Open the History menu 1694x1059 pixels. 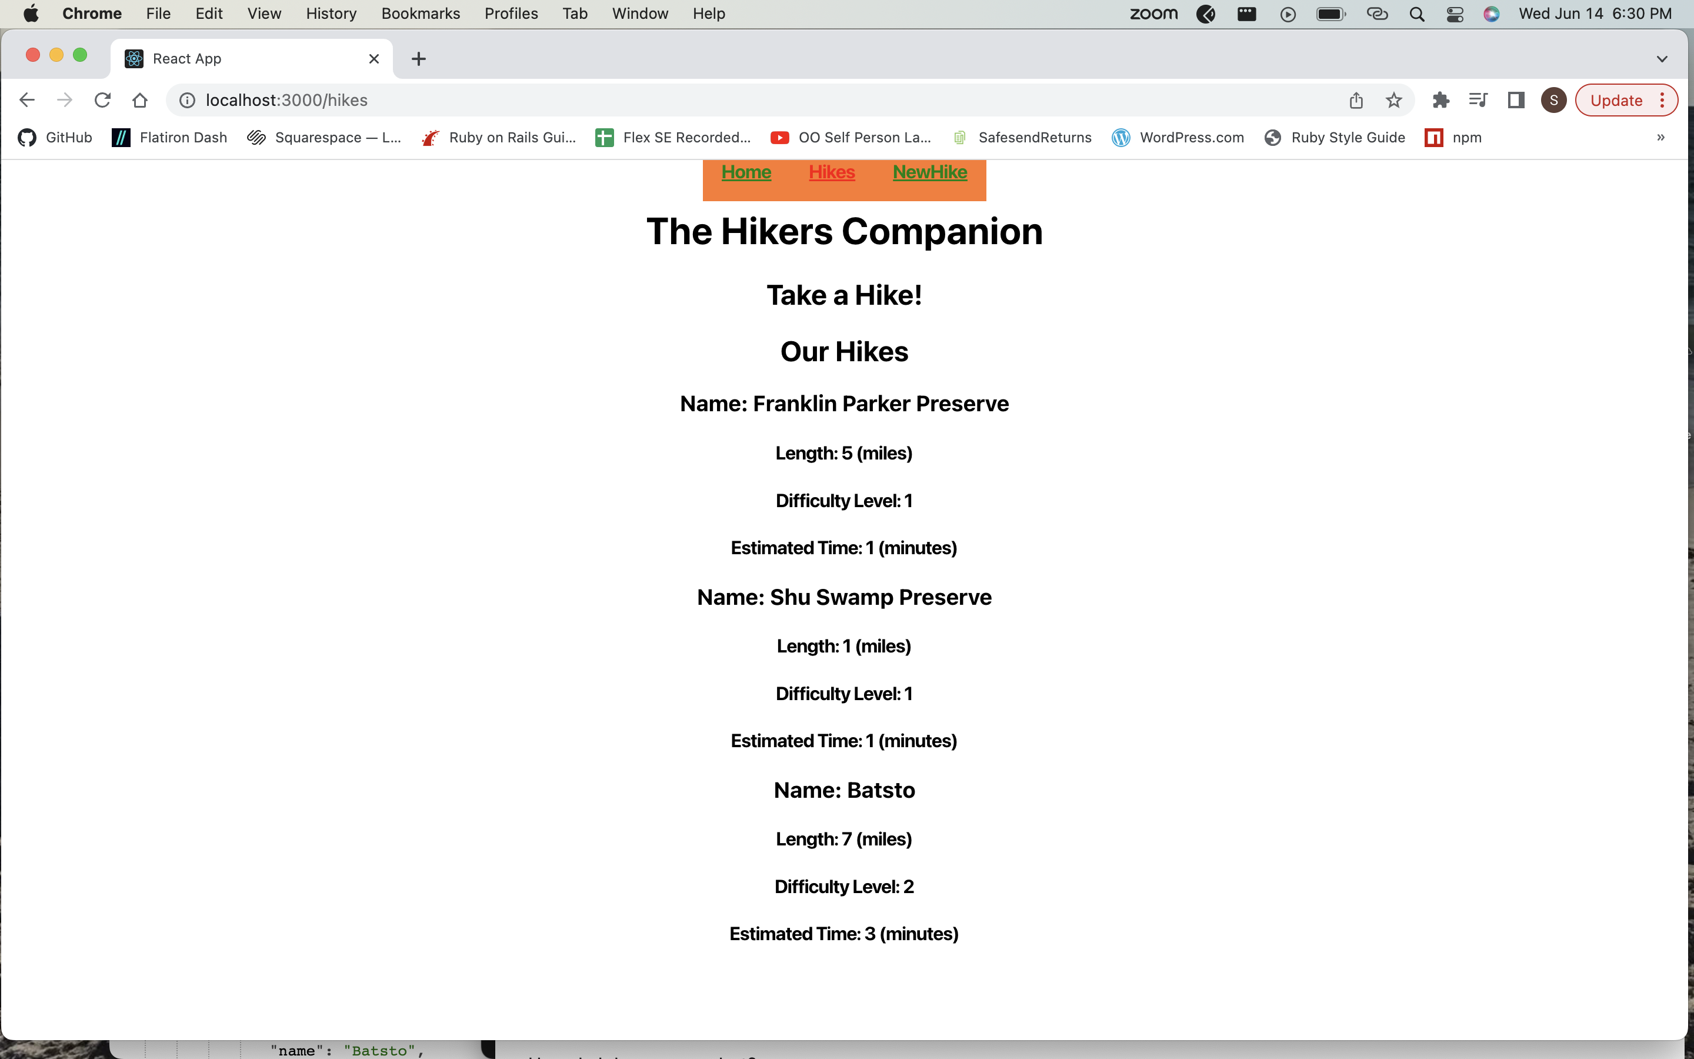(x=331, y=14)
